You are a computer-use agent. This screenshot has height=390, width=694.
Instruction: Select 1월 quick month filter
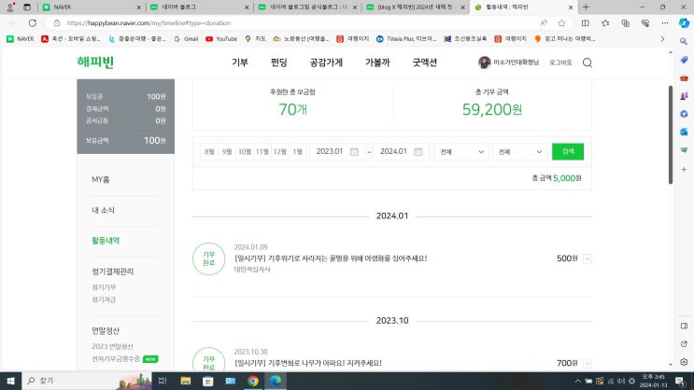click(297, 152)
